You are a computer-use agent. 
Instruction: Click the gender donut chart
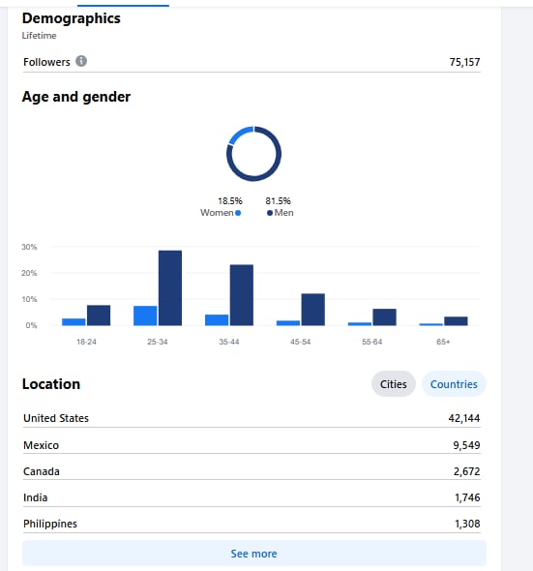253,154
